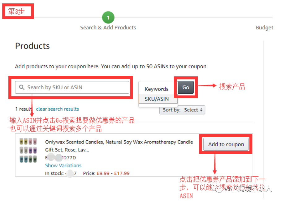
Task: Click the ASIN code under the product title
Action: 59,157
